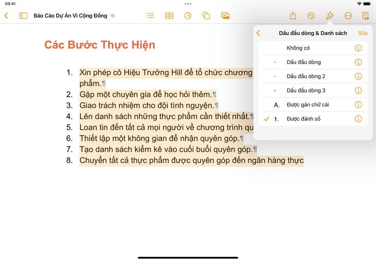
Task: Open the list formatting toolbar icon
Action: [150, 16]
